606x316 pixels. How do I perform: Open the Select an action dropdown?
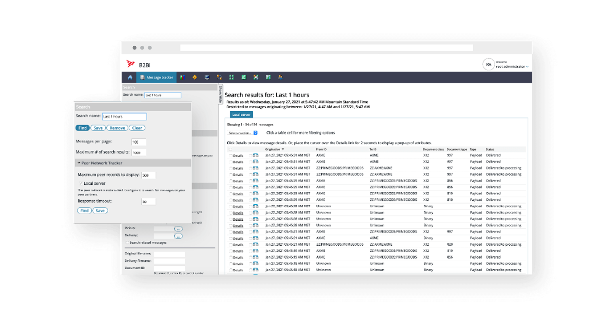[243, 133]
